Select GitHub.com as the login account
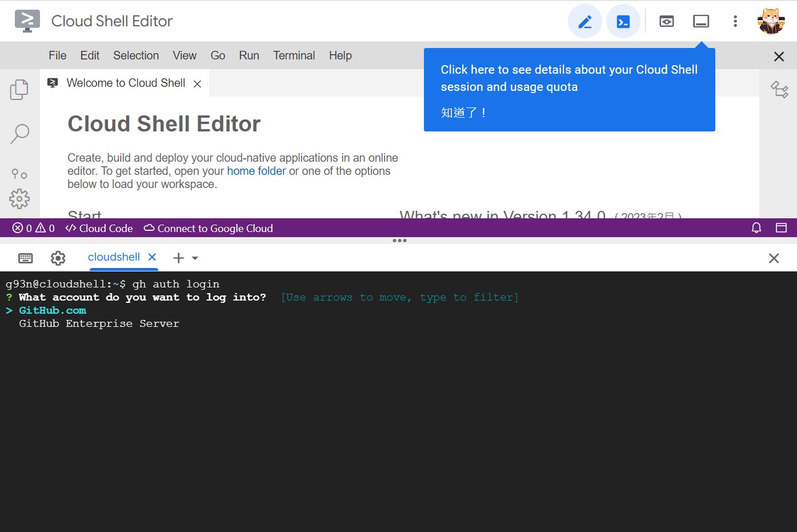 coord(52,310)
